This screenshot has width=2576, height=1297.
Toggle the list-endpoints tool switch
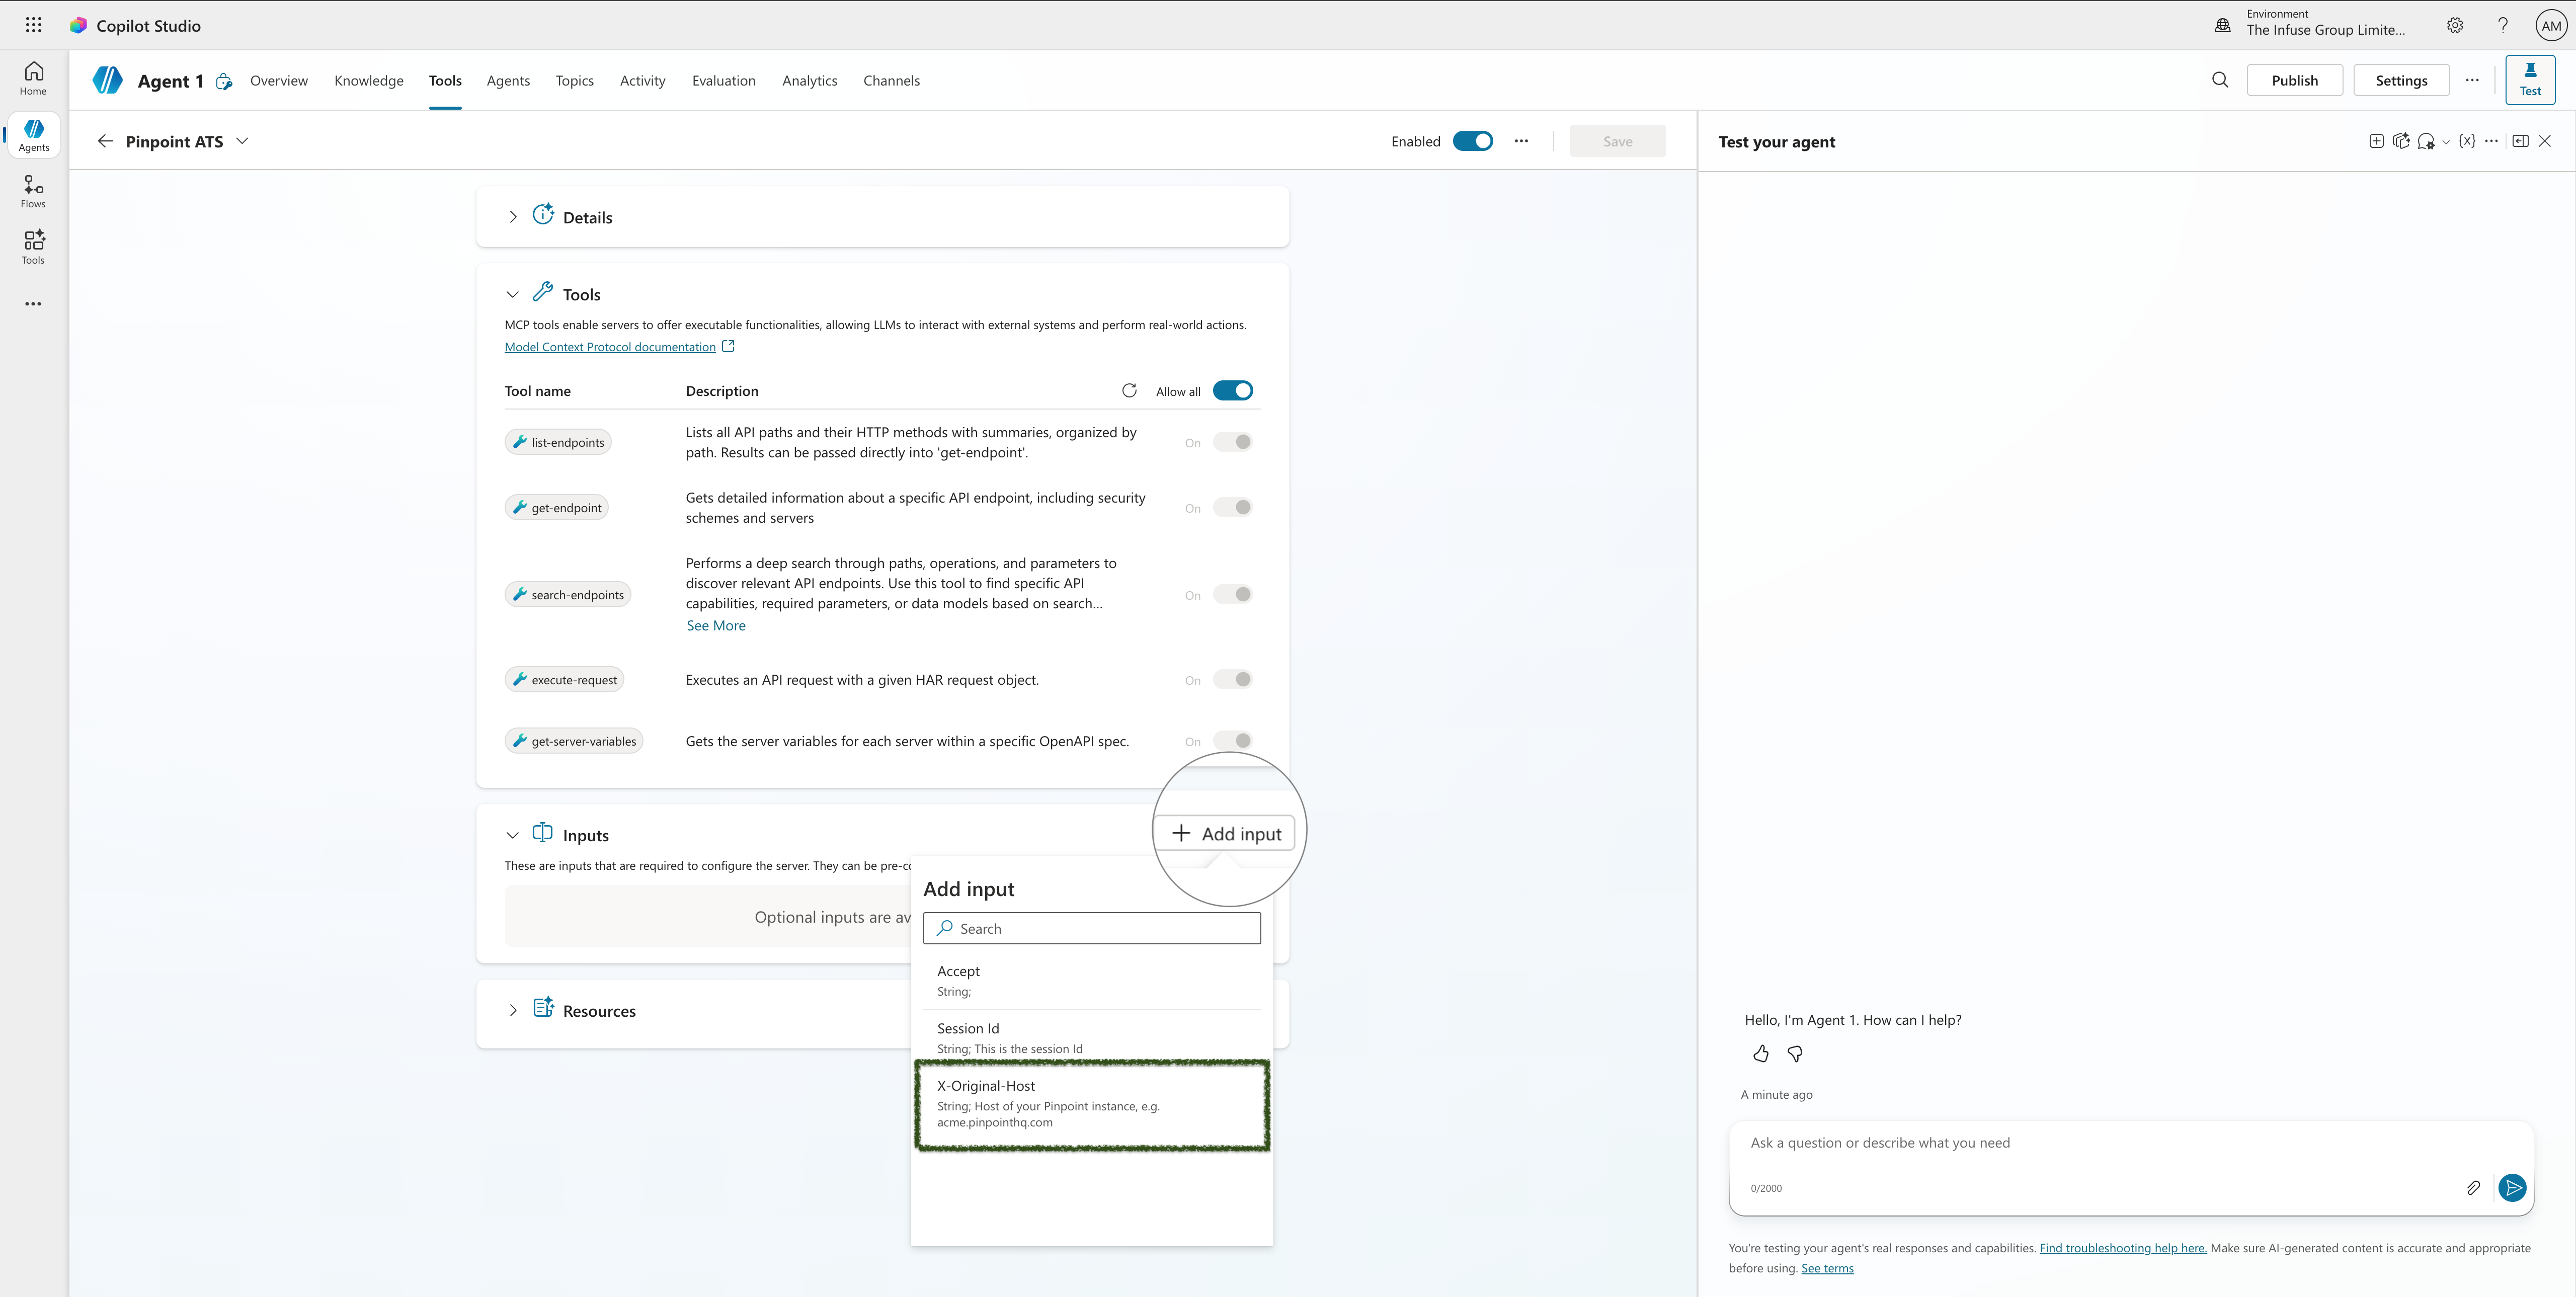coord(1232,442)
